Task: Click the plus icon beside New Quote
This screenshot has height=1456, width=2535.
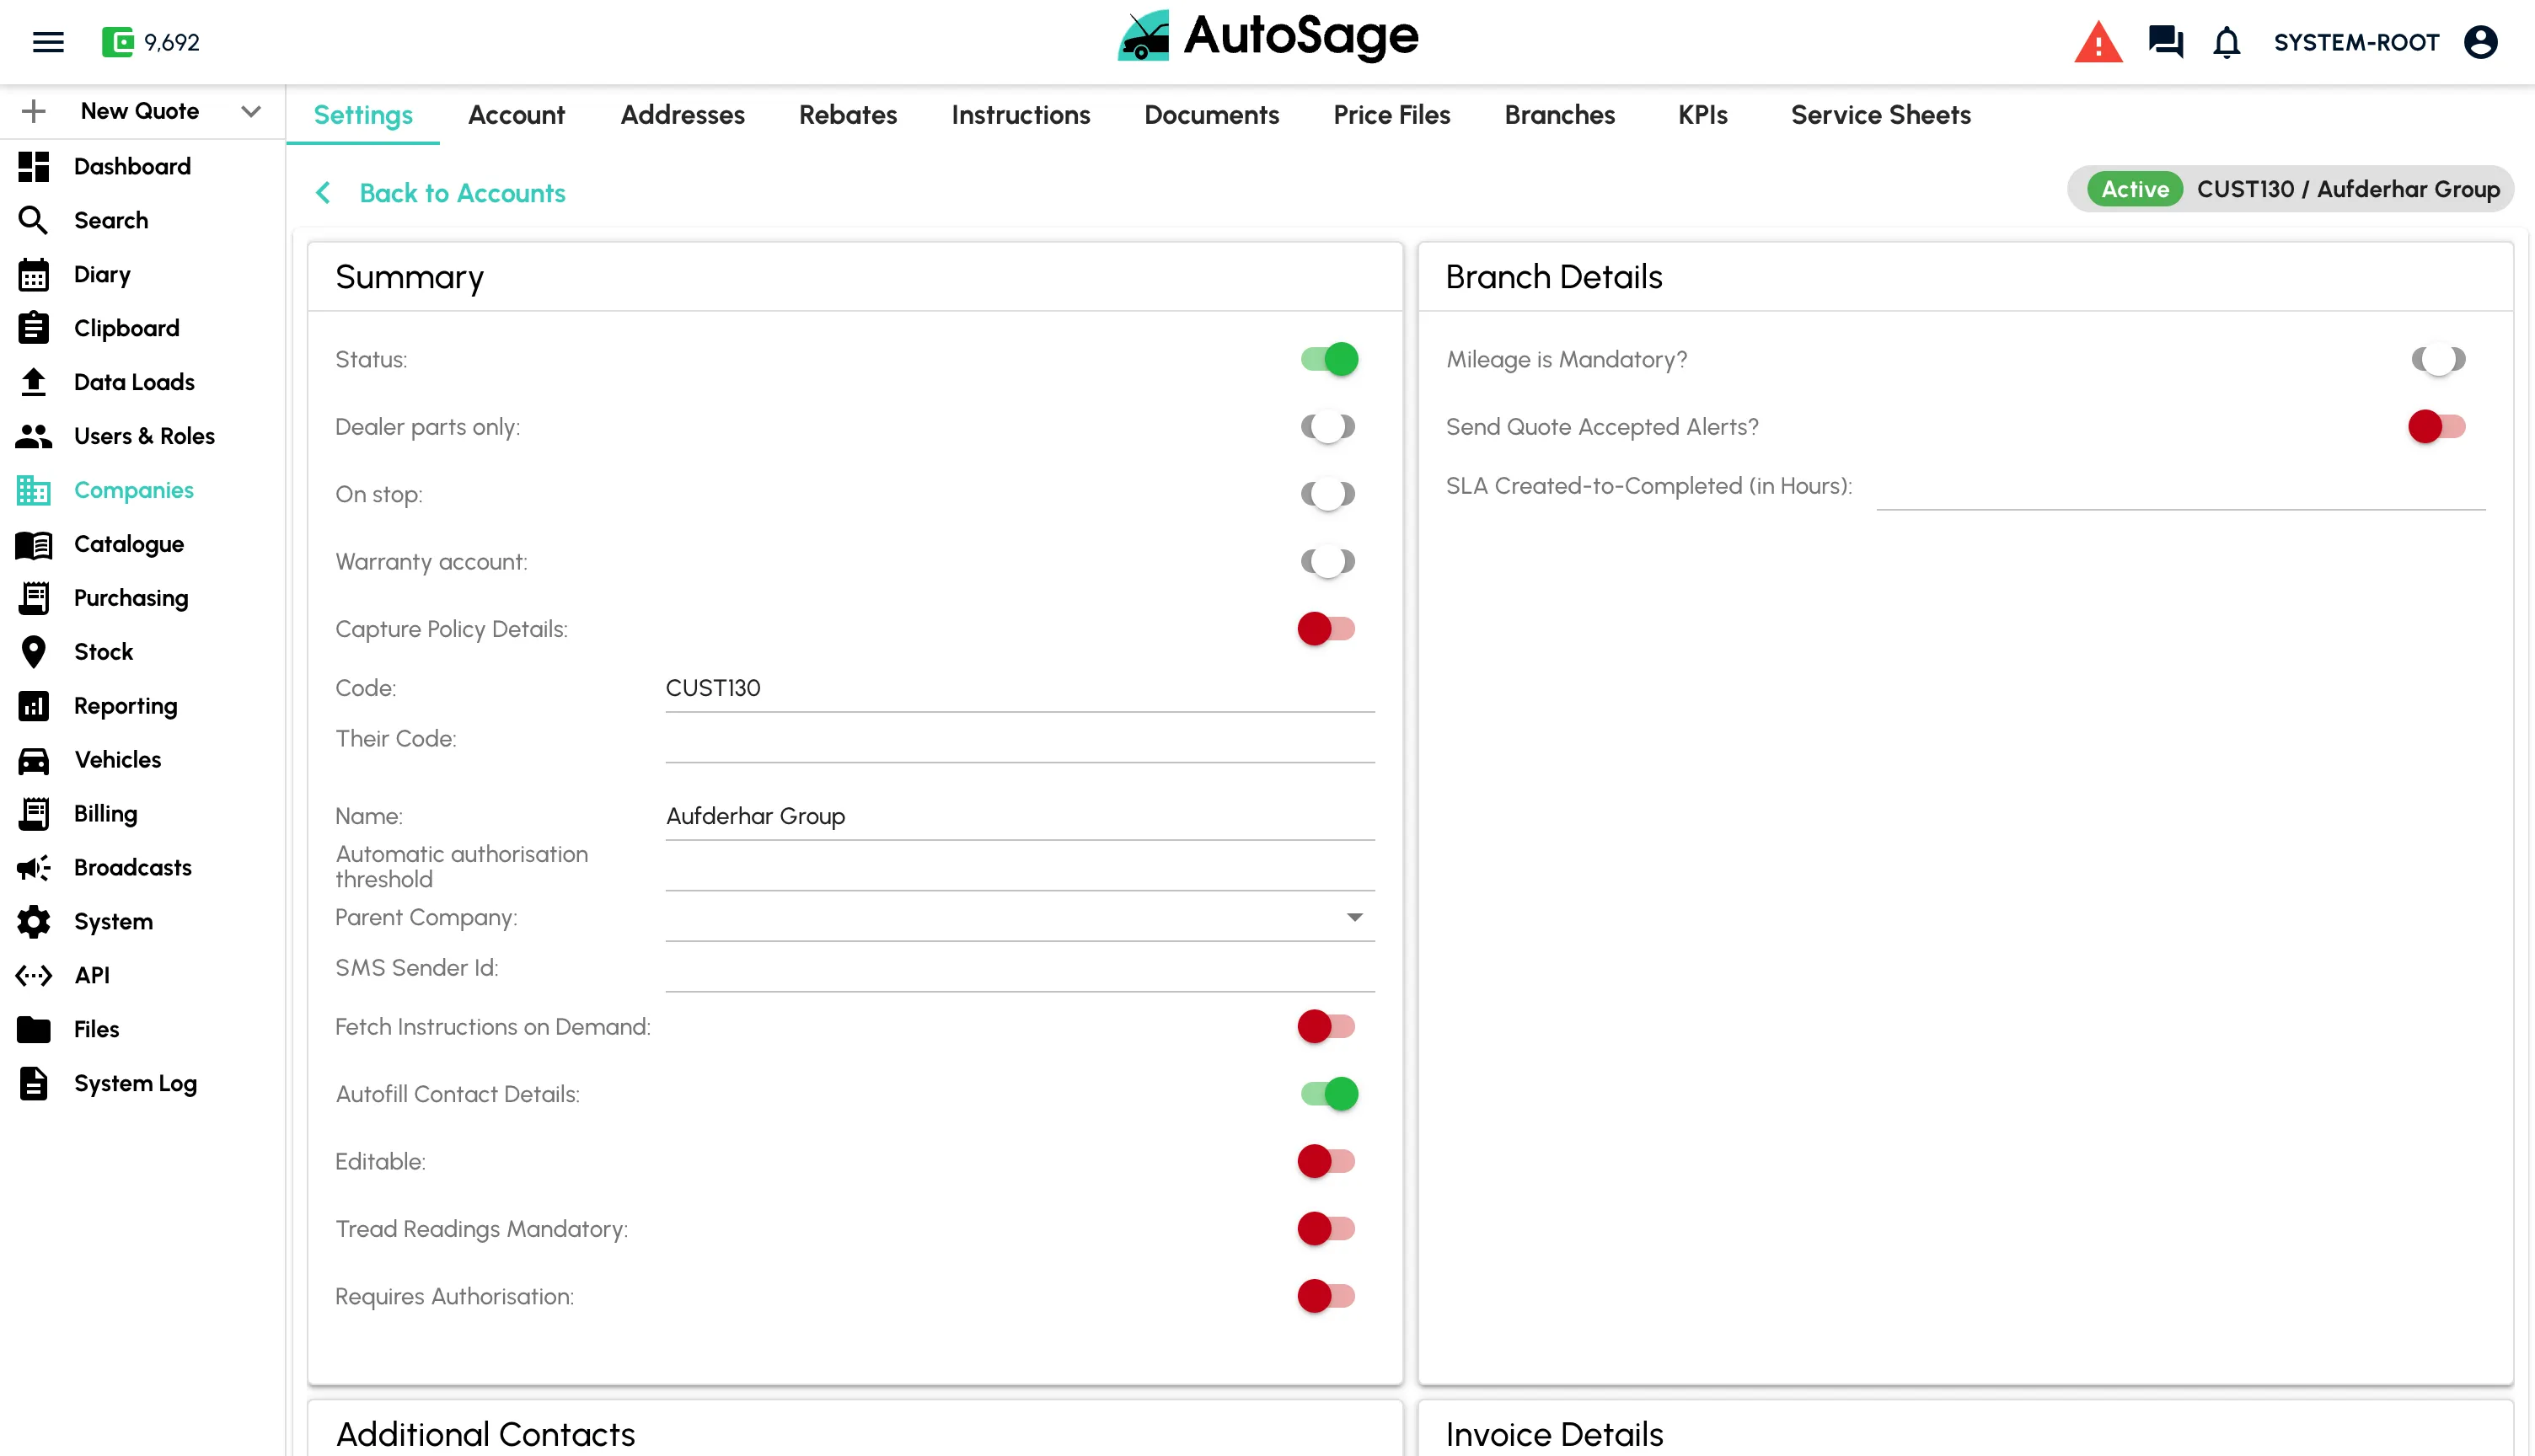Action: pyautogui.click(x=33, y=111)
